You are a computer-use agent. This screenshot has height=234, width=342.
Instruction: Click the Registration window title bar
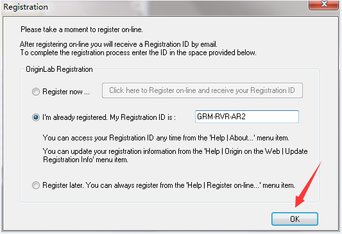point(153,7)
